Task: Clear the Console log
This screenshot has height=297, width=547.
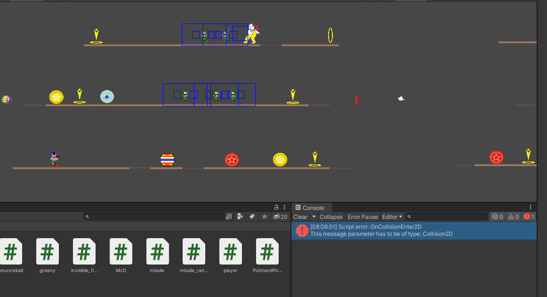Action: tap(300, 217)
